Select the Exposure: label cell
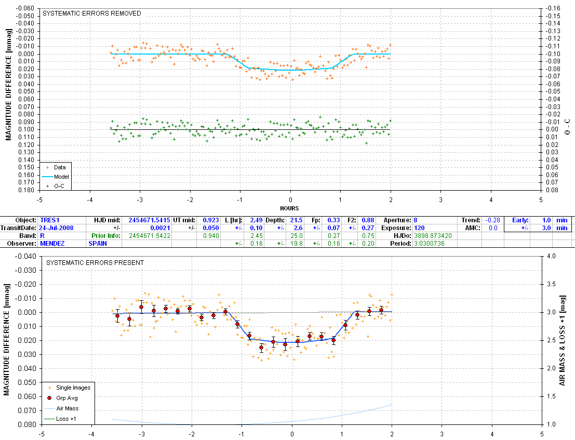The image size is (575, 440). [x=397, y=228]
